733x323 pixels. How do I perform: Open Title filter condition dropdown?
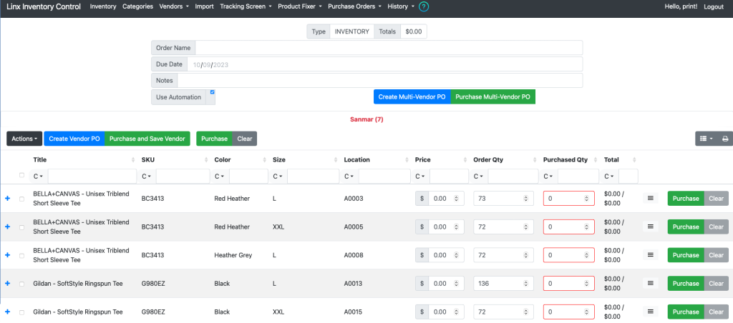(x=39, y=177)
